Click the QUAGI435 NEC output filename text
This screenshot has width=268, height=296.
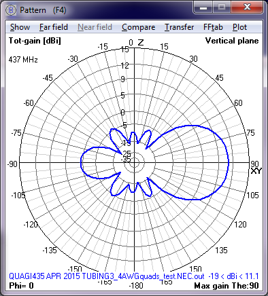pyautogui.click(x=107, y=276)
